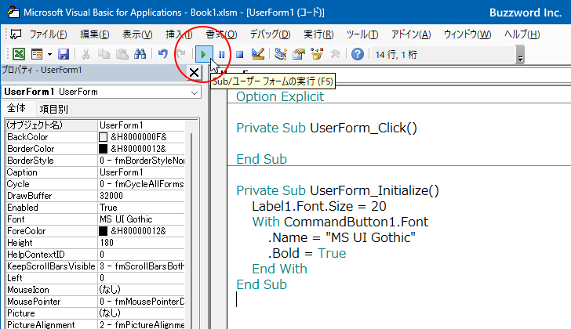Select the Font property MS UI Gothic
Image resolution: width=571 pixels, height=329 pixels.
coord(141,219)
